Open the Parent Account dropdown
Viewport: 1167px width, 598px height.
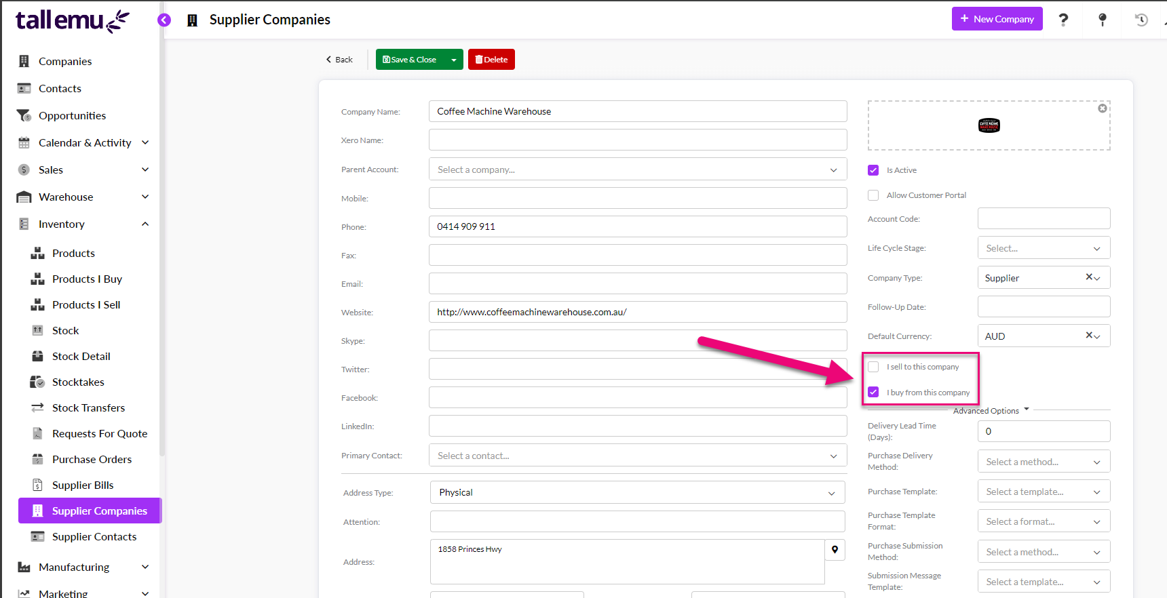coord(637,170)
